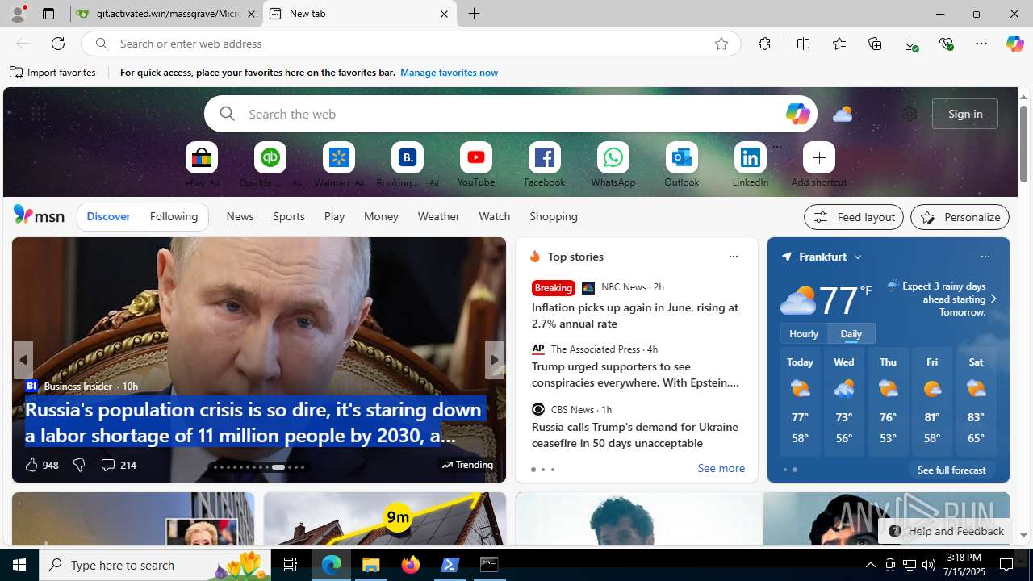The image size is (1033, 581).
Task: Switch to git.activated.win browser tab
Action: coord(166,14)
